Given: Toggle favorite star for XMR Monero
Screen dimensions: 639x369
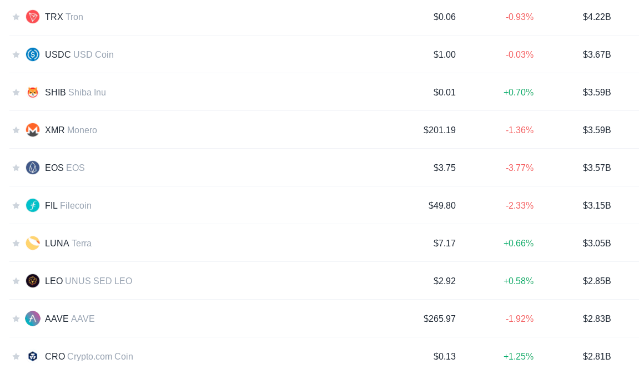Looking at the screenshot, I should pyautogui.click(x=16, y=130).
